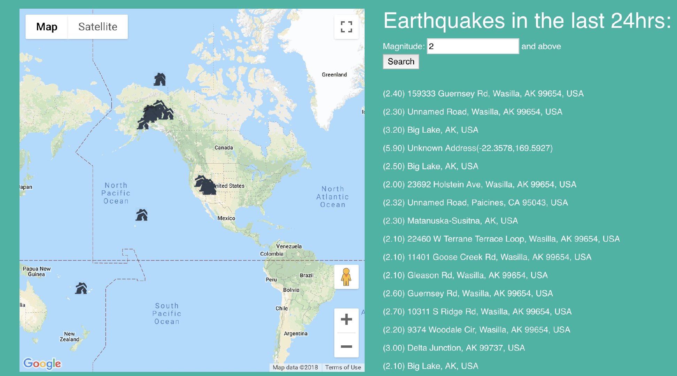Click the earthquake marker near Hawaii

tap(141, 215)
